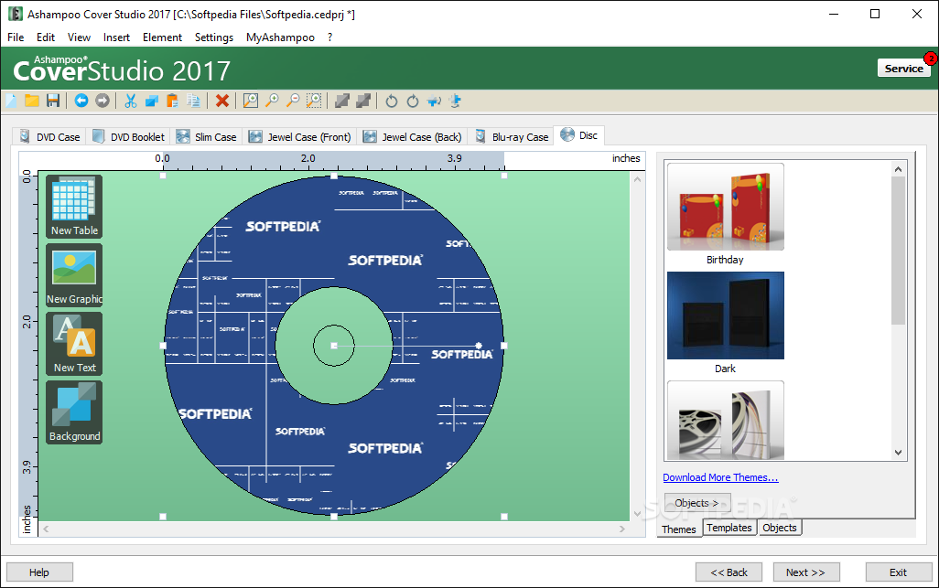This screenshot has width=939, height=588.
Task: Click themes list scroll up arrow
Action: pos(899,169)
